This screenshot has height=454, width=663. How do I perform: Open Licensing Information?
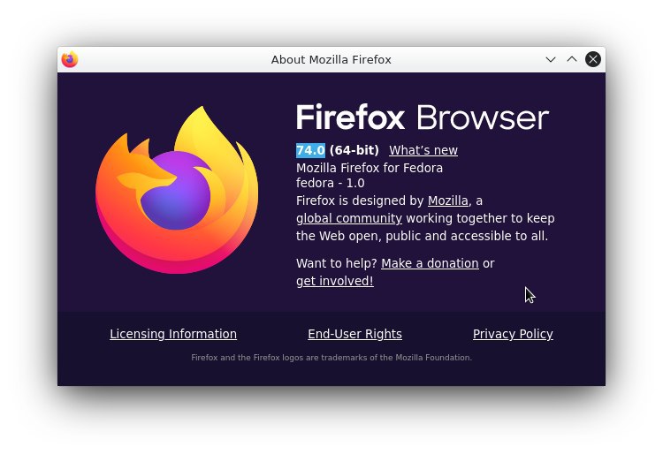pos(173,334)
